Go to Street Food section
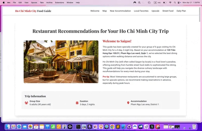The width and height of the screenshot is (202, 131). point(168,11)
